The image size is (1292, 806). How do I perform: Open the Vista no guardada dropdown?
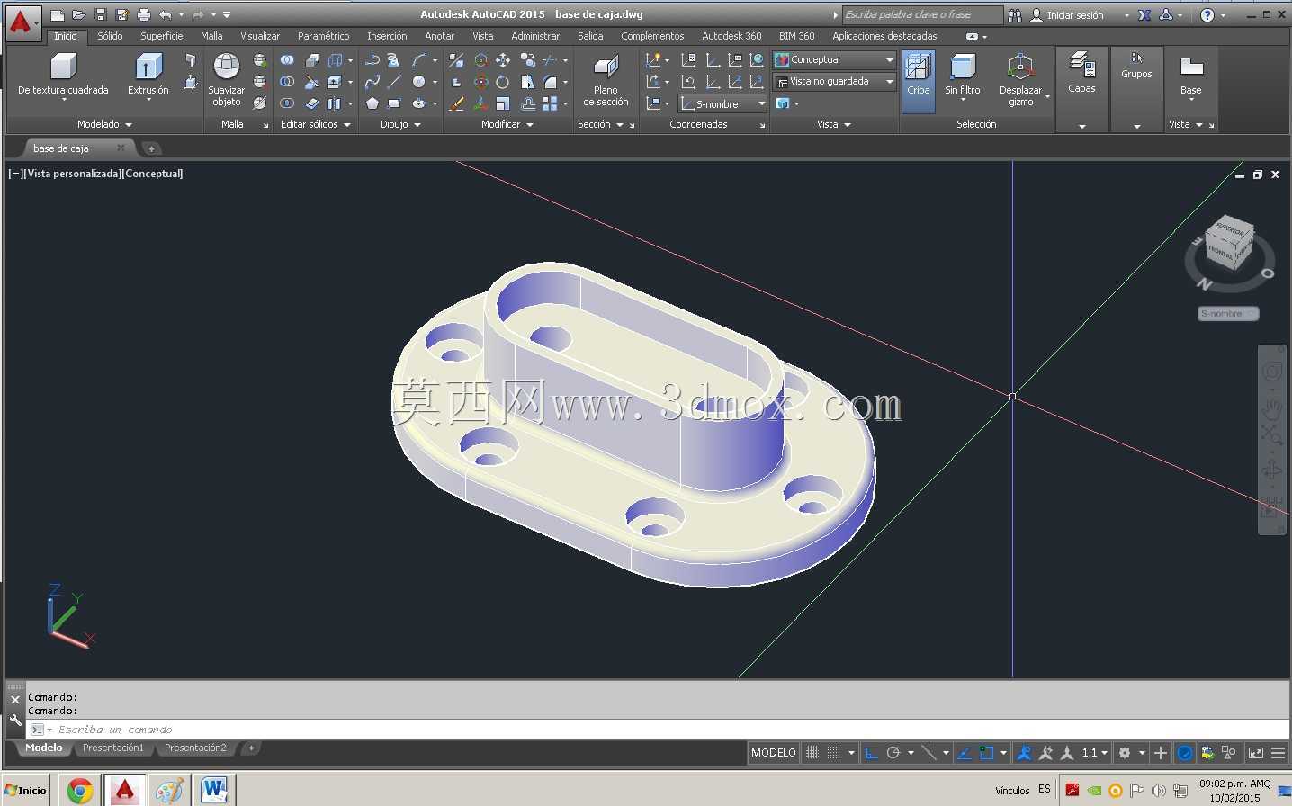click(x=834, y=81)
